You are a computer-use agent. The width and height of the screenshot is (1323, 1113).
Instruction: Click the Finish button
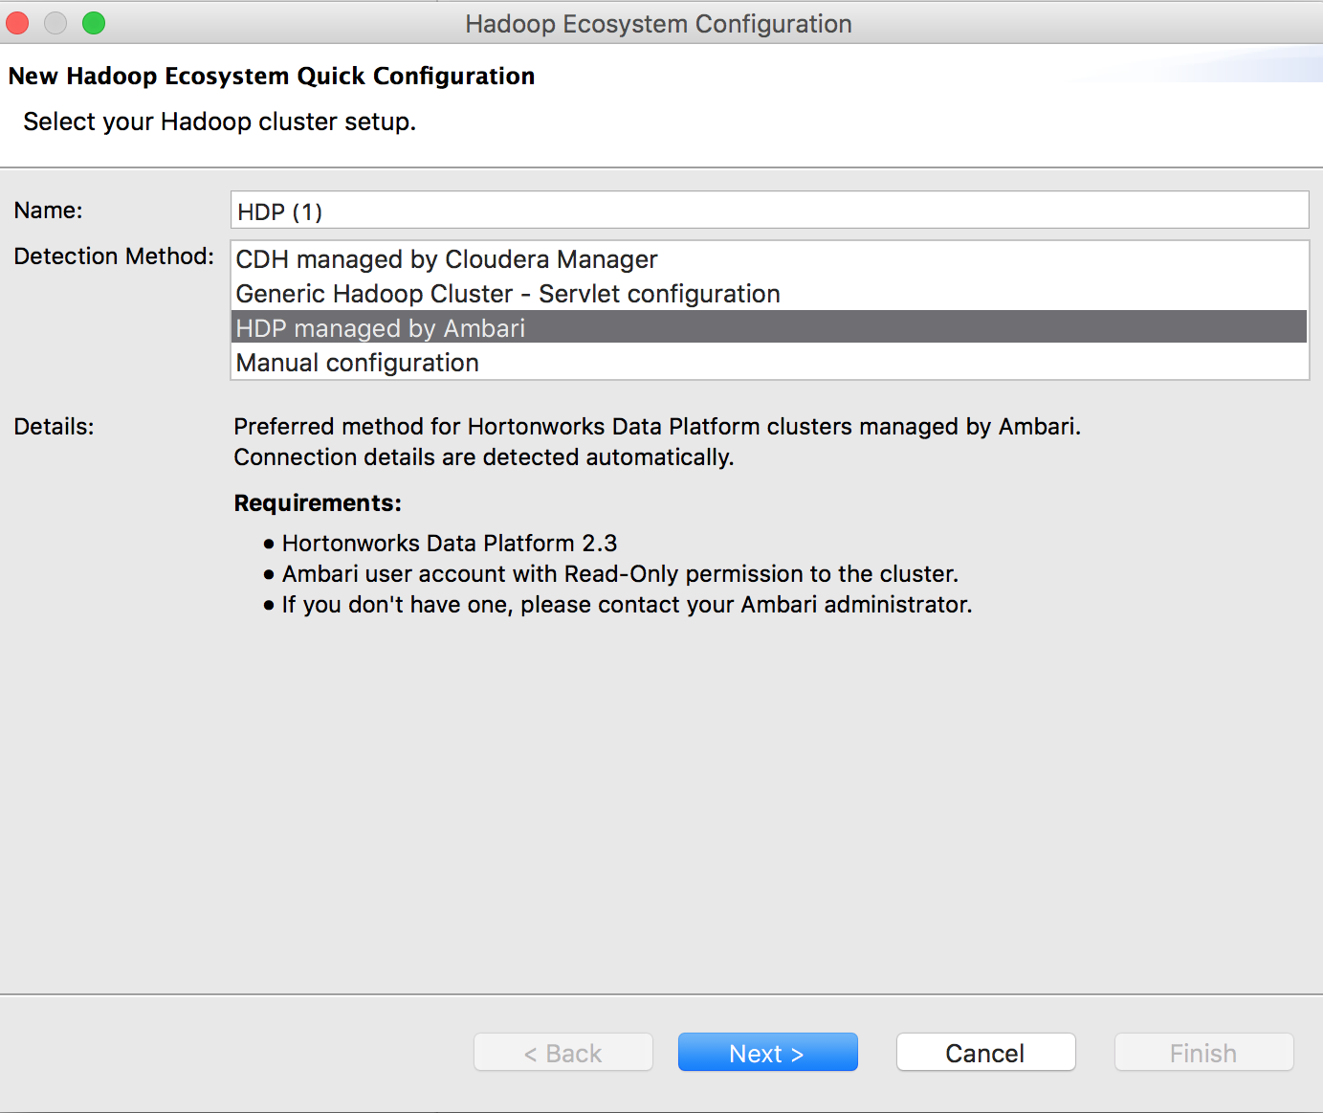coord(1203,1053)
